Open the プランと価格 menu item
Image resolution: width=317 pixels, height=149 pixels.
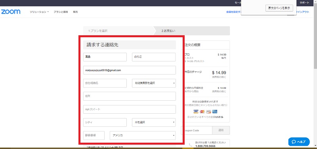coord(61,12)
